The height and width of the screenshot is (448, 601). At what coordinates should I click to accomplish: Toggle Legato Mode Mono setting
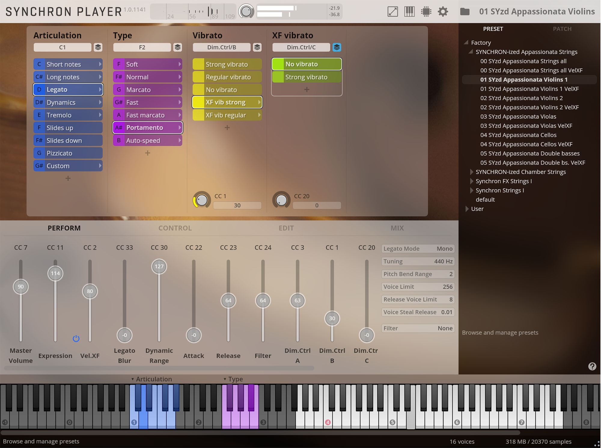point(418,249)
